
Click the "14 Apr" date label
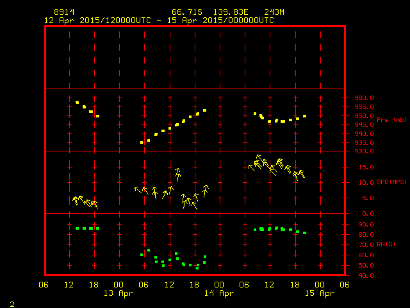pos(219,293)
